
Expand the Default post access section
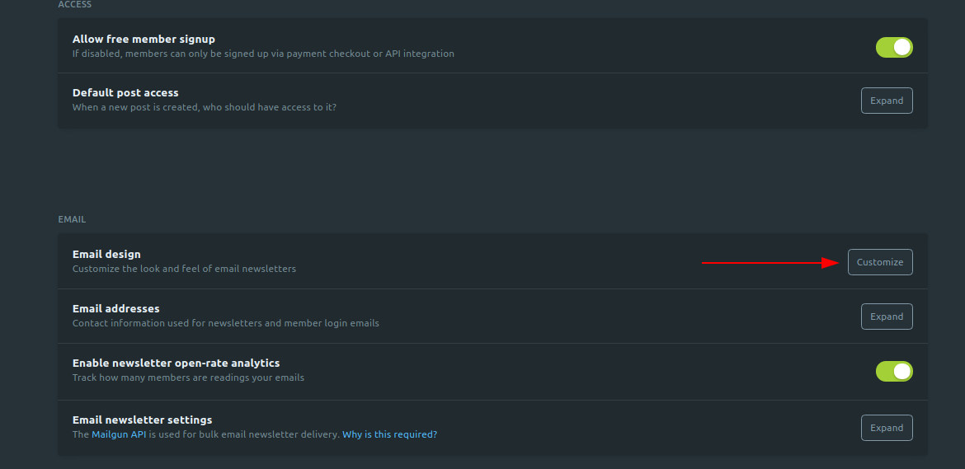[x=886, y=101]
